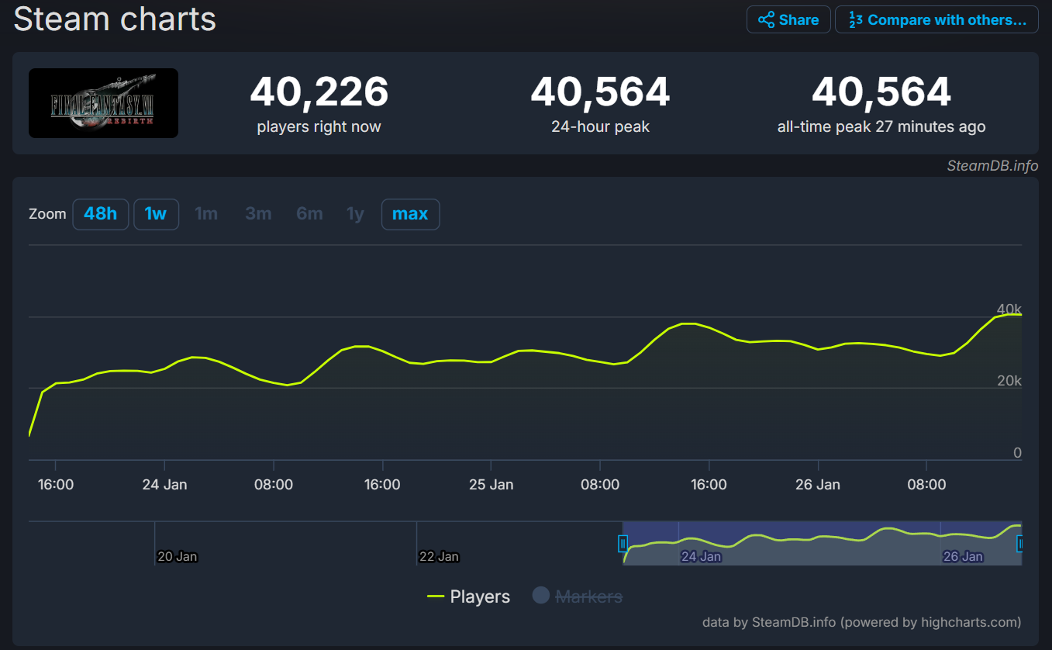Click the 20 Jan navigator label
This screenshot has width=1052, height=650.
(177, 556)
